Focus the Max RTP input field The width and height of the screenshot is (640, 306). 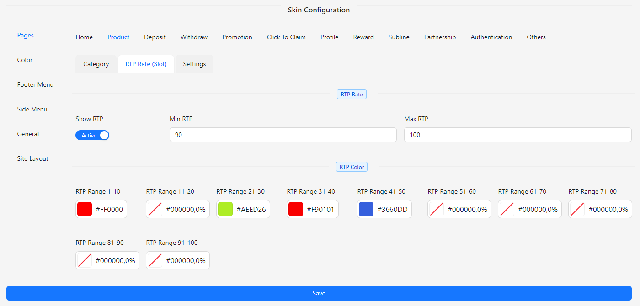(517, 135)
